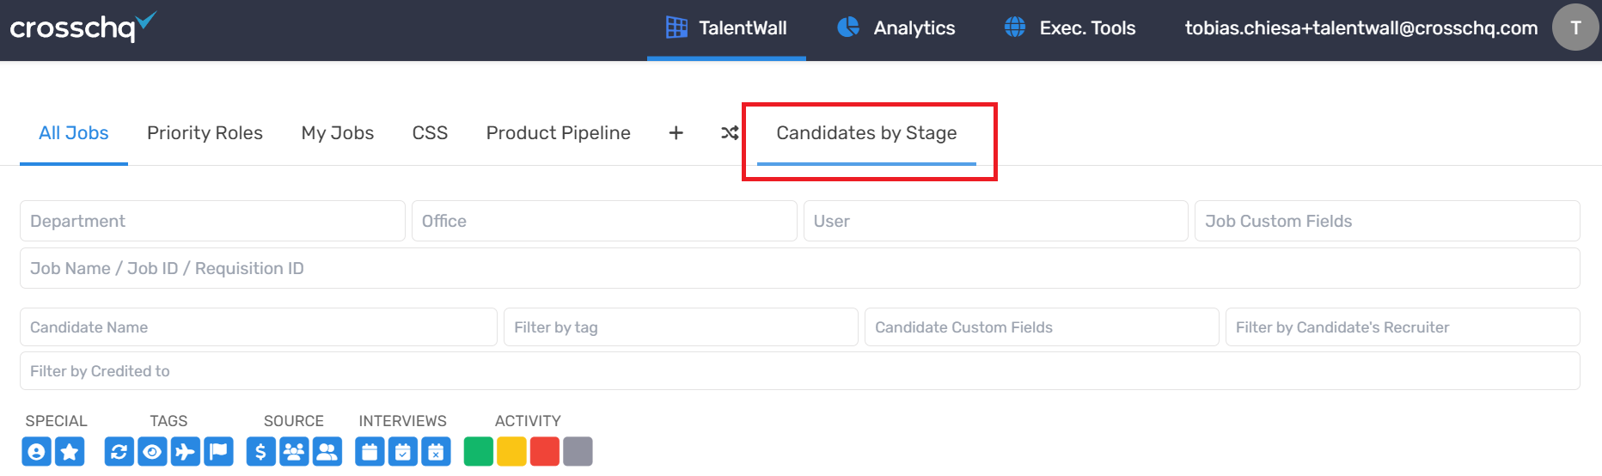Click the airplane tag icon
Viewport: 1602px width, 476px height.
click(x=186, y=451)
